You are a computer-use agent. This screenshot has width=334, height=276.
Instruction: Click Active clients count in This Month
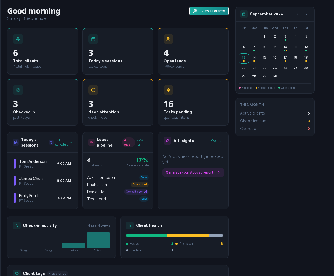309,113
